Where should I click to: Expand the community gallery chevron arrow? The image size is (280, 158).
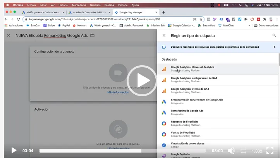tap(274, 47)
